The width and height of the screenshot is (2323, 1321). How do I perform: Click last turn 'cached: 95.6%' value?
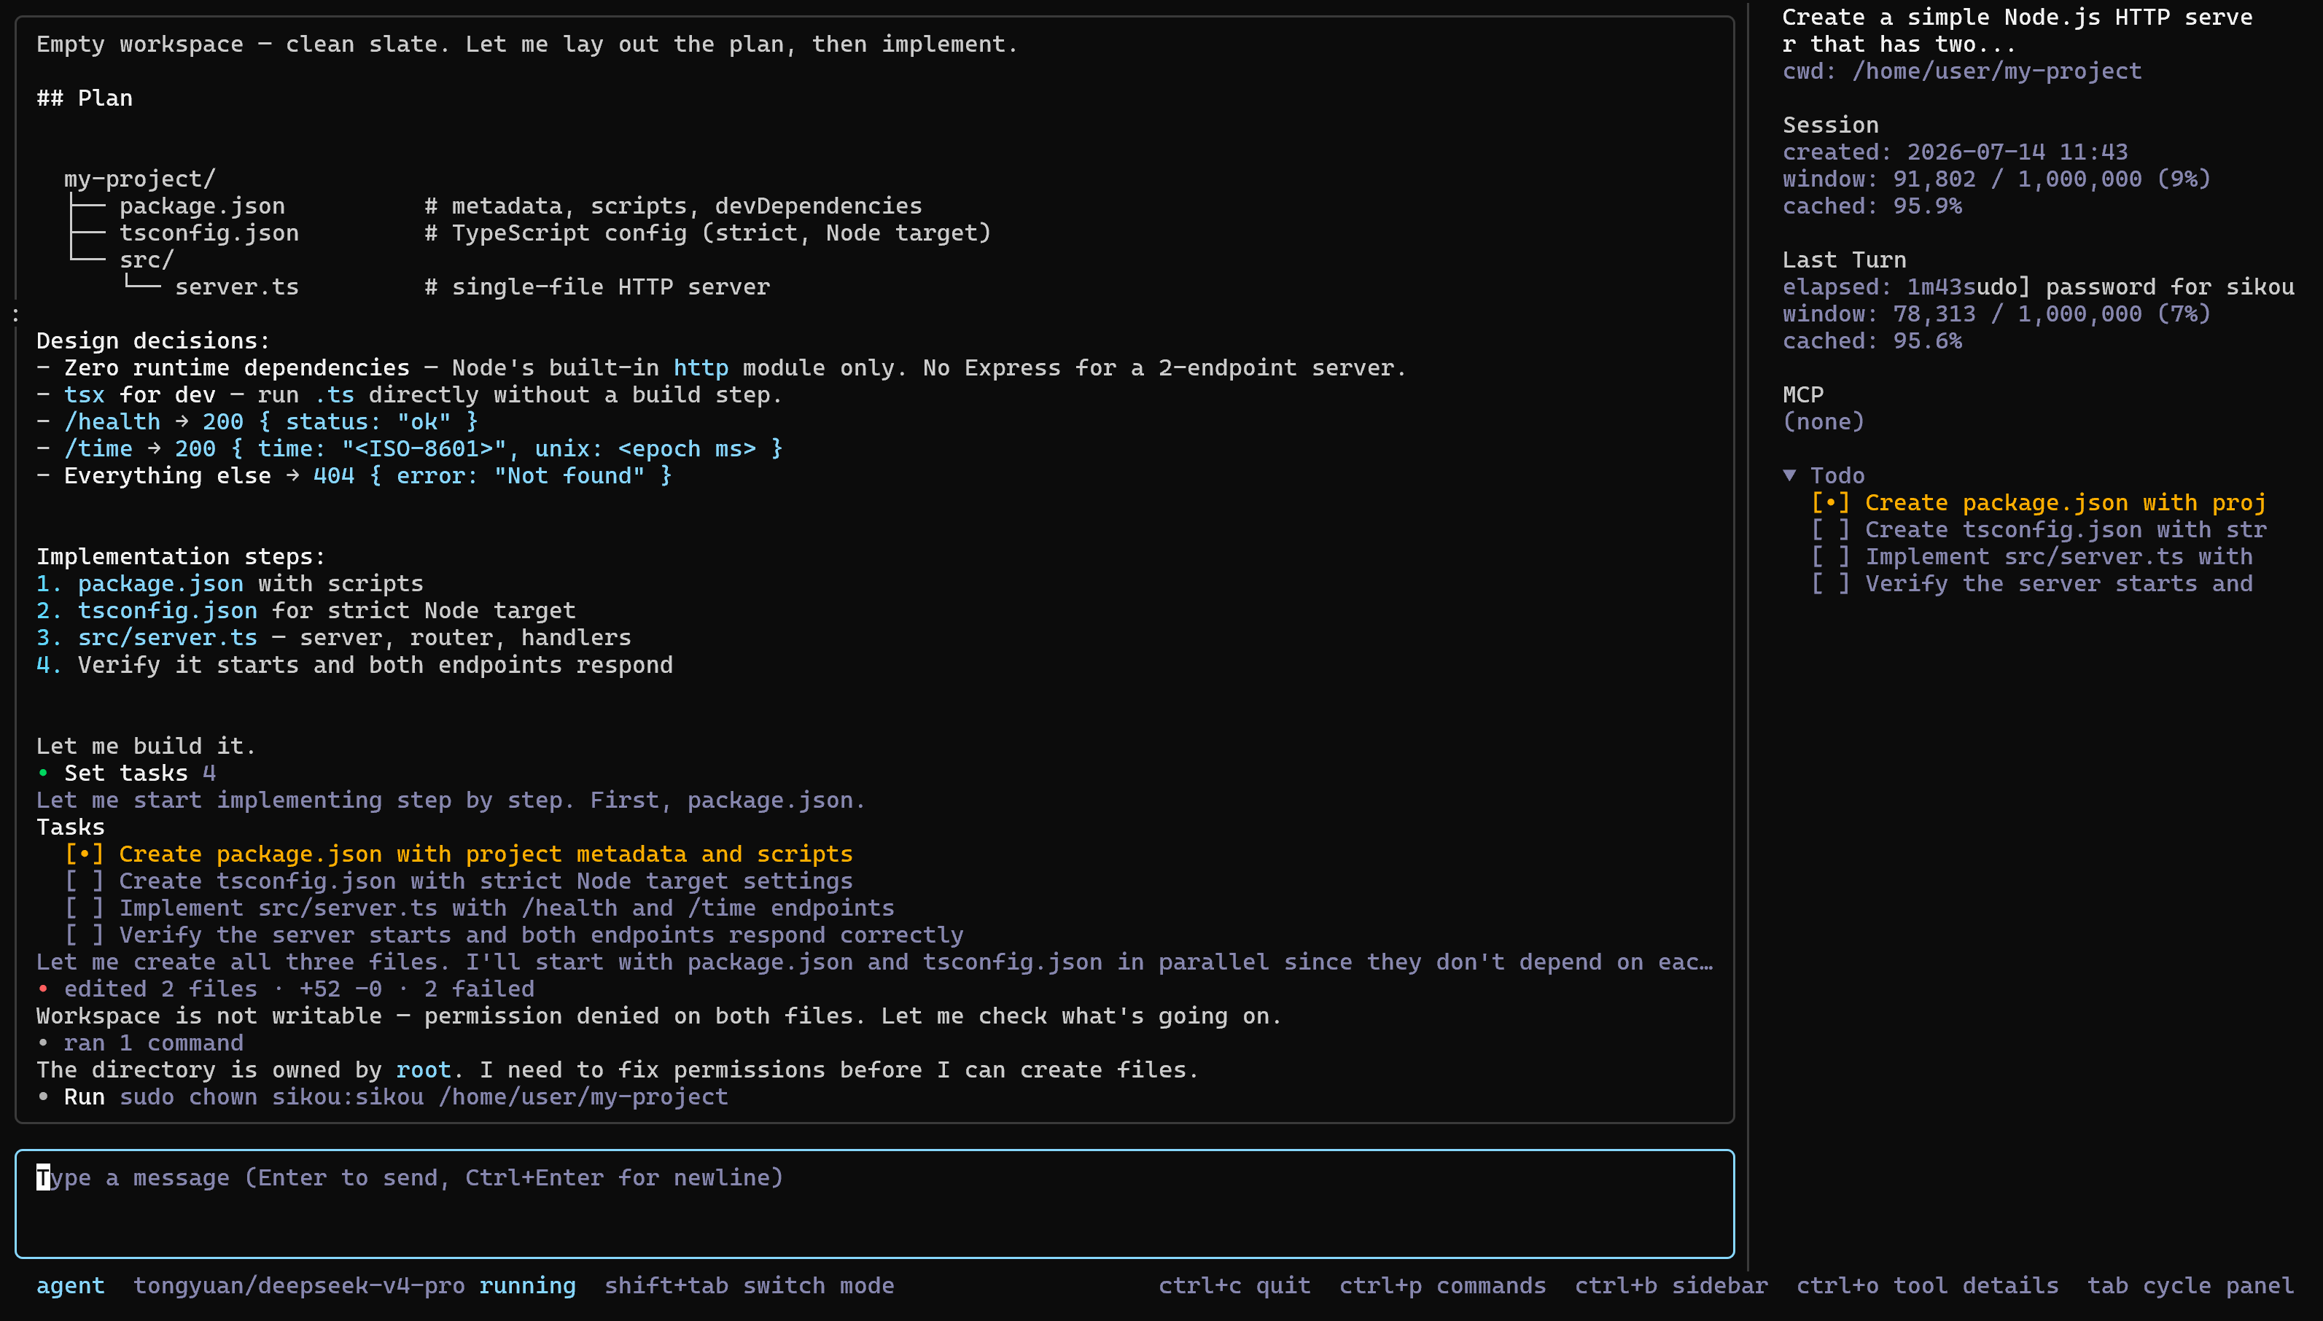1872,342
